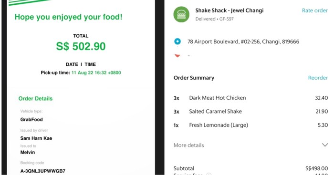Click the Shake Shack - Jewel Changi title
The width and height of the screenshot is (334, 175).
(230, 10)
